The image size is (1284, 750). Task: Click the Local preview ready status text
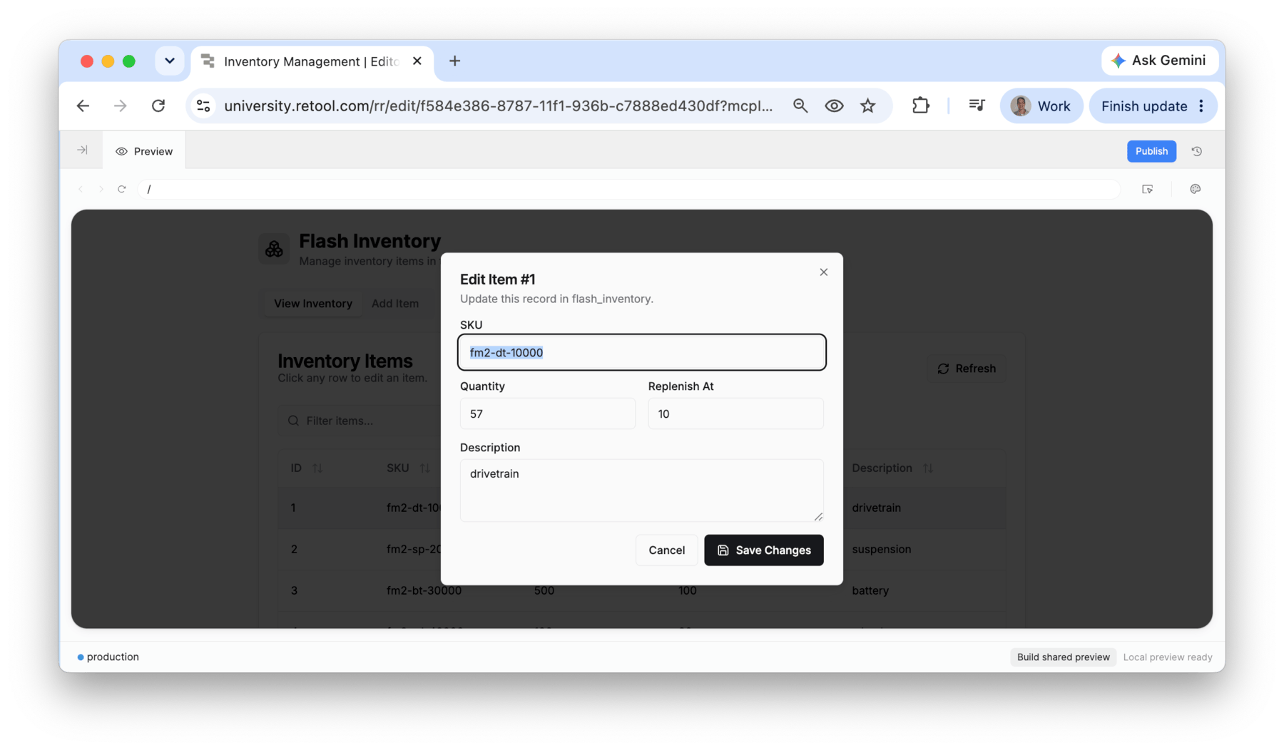tap(1168, 657)
